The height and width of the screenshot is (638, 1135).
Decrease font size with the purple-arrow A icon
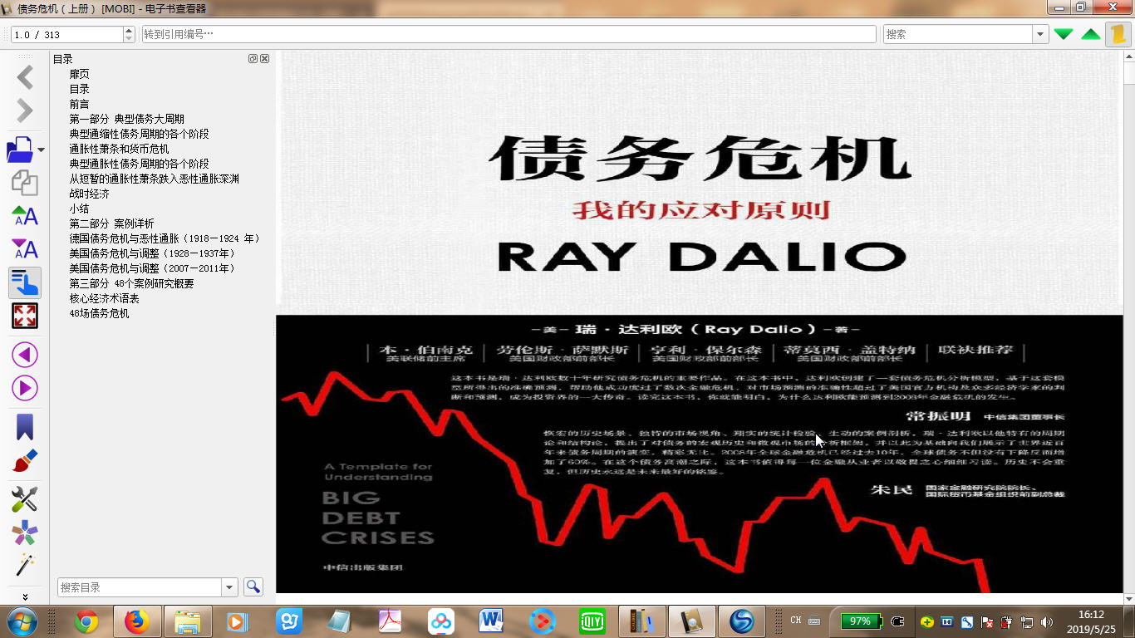click(x=25, y=248)
